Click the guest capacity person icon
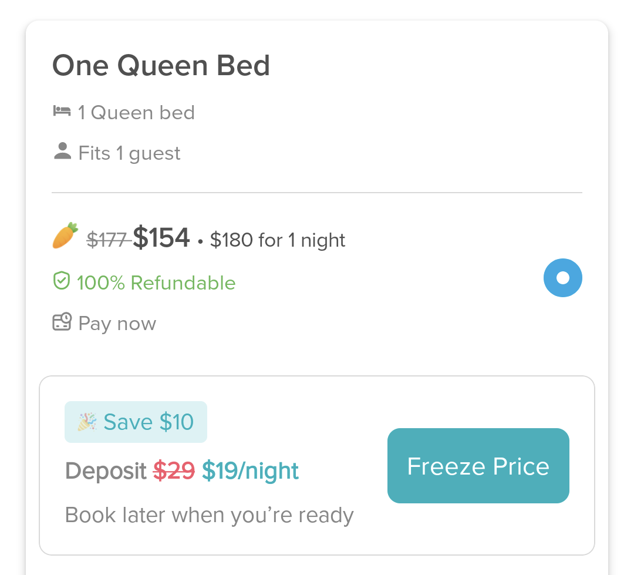The image size is (634, 575). [62, 152]
